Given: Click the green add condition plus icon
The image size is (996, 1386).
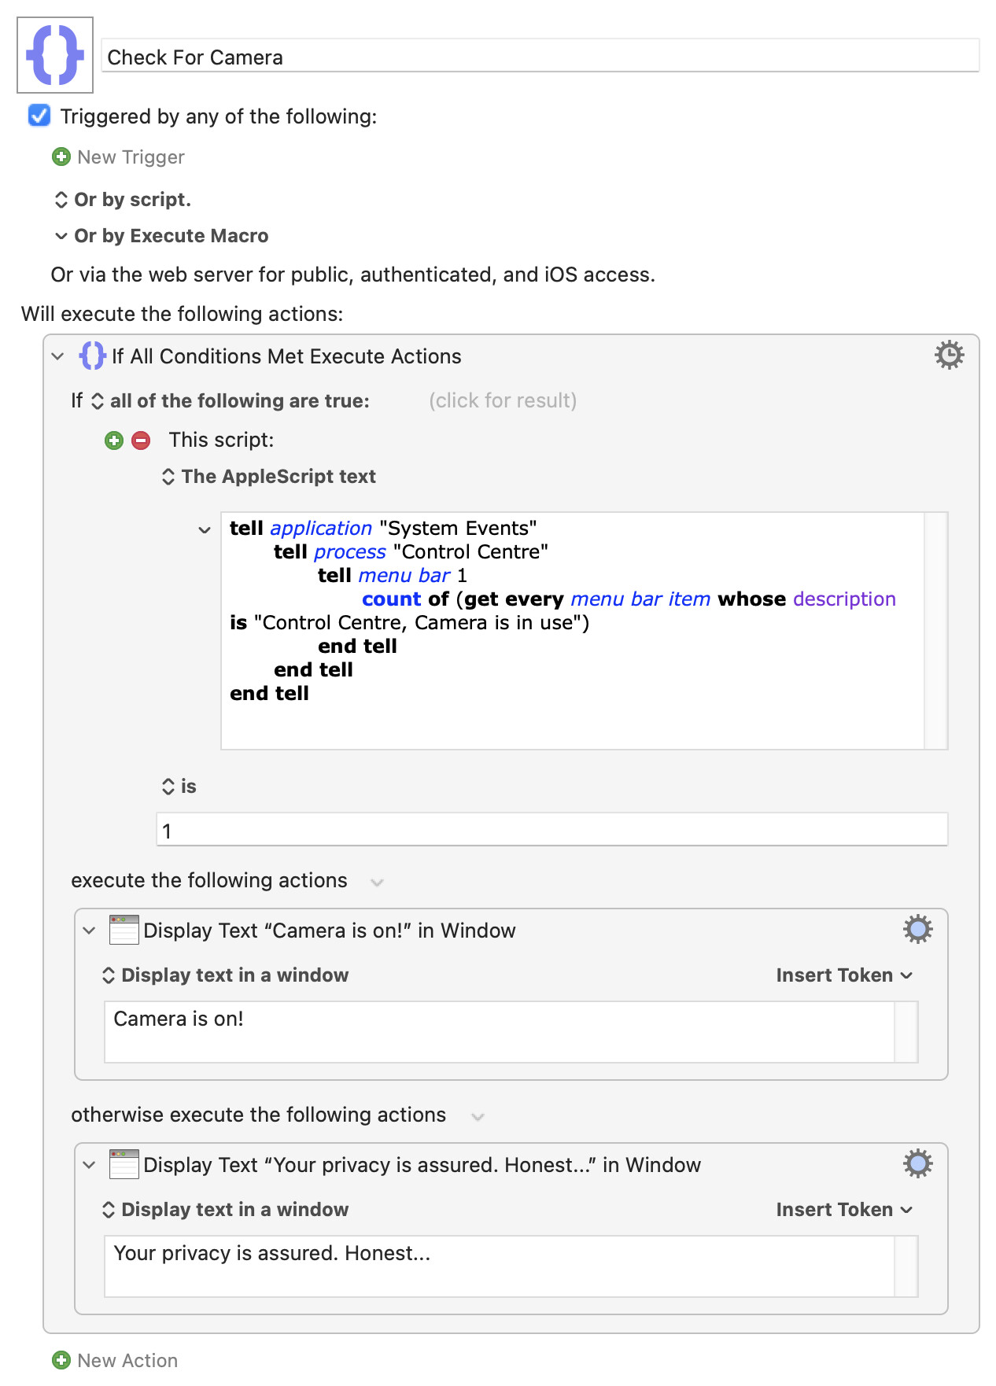Looking at the screenshot, I should click(114, 440).
